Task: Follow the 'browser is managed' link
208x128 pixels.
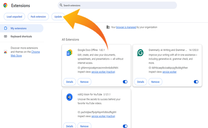Action: coord(126,27)
